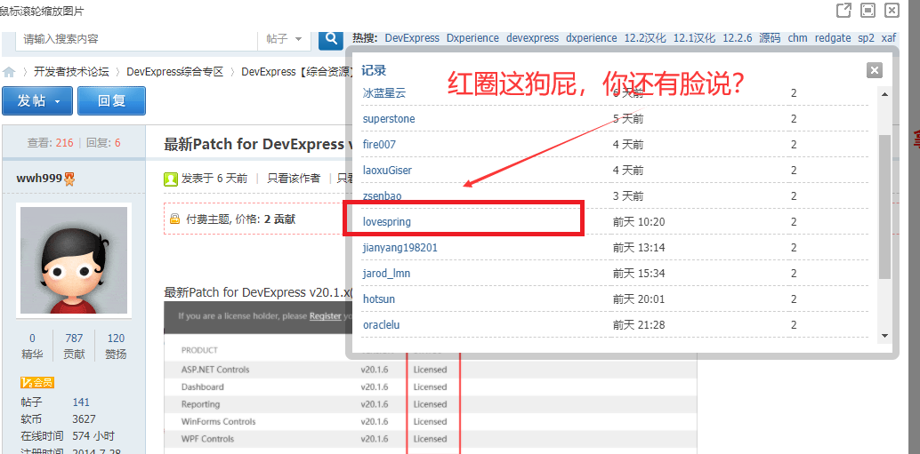This screenshot has width=920, height=454.
Task: Open user laoxuGiser profile link
Action: point(387,171)
